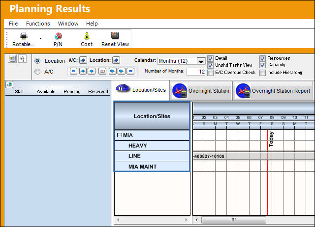Enable the E/C Overdue Check checkbox
The height and width of the screenshot is (227, 315).
(x=210, y=73)
